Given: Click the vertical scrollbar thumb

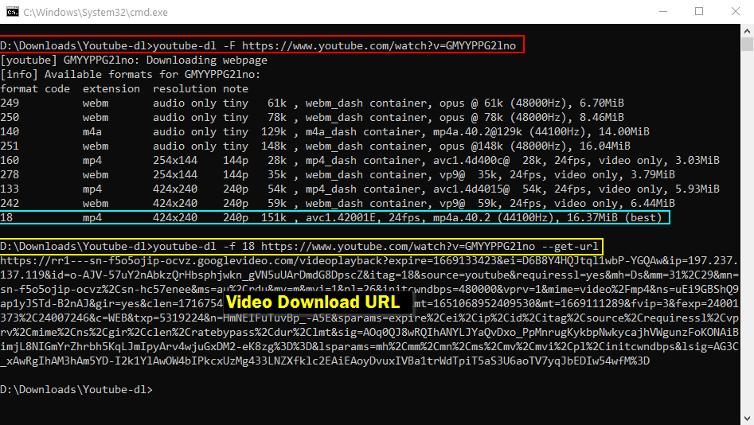Looking at the screenshot, I should point(747,45).
